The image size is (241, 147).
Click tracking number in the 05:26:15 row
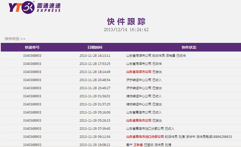click(32, 121)
